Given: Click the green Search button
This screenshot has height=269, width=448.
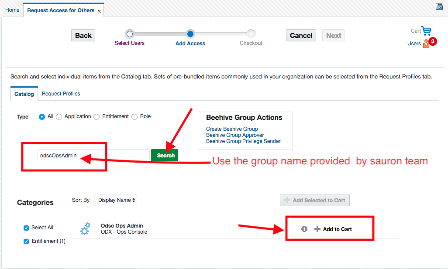Looking at the screenshot, I should (165, 156).
